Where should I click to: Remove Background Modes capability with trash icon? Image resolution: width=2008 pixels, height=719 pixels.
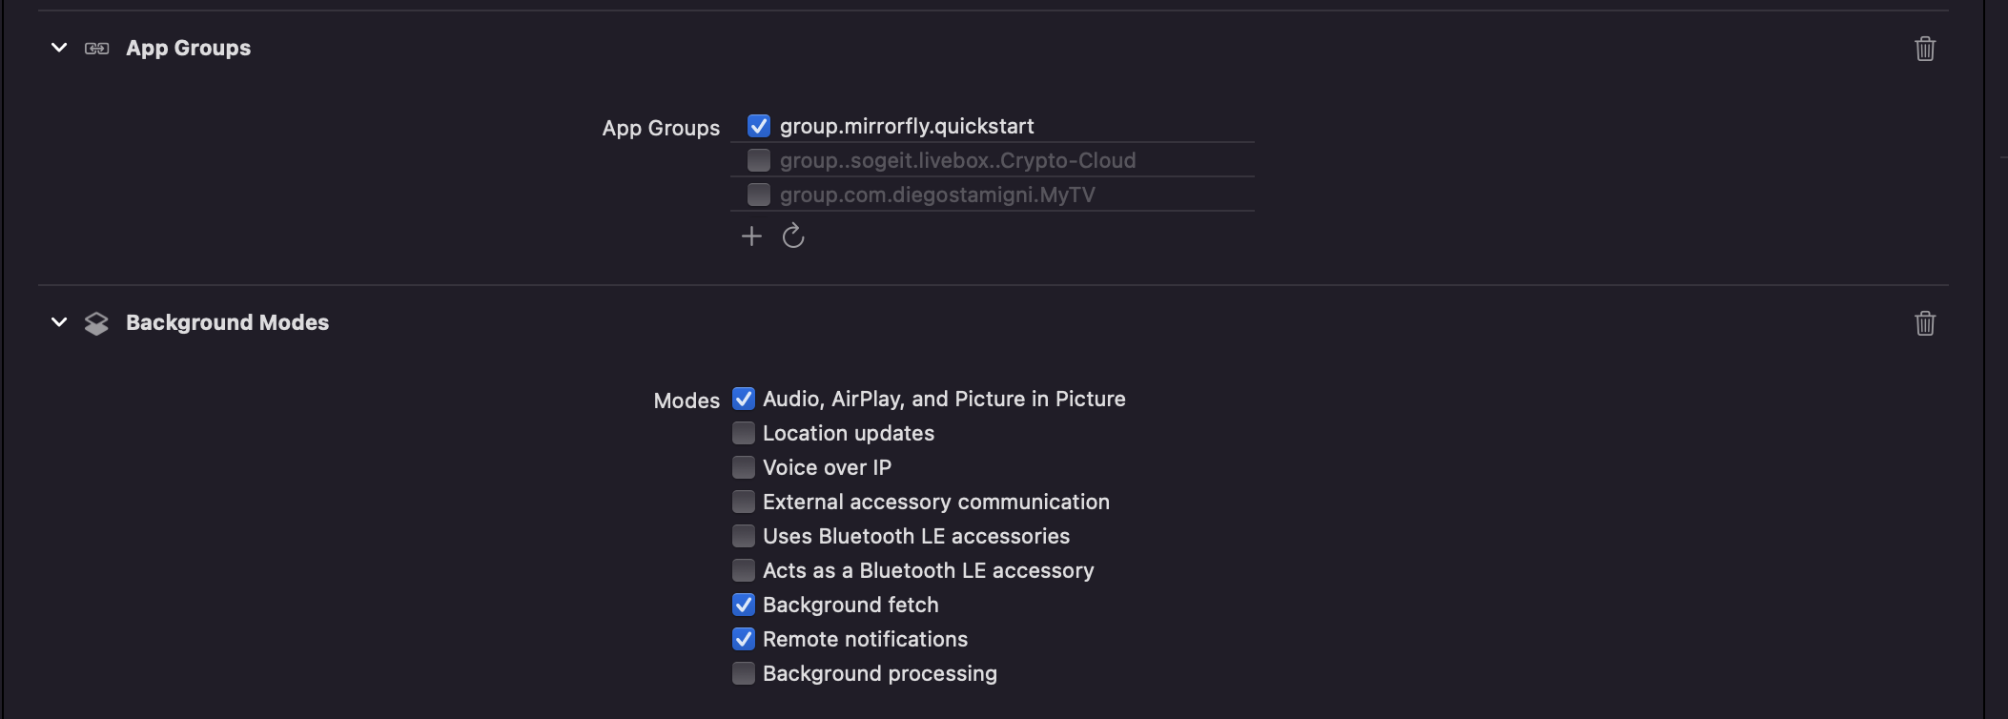(x=1924, y=323)
